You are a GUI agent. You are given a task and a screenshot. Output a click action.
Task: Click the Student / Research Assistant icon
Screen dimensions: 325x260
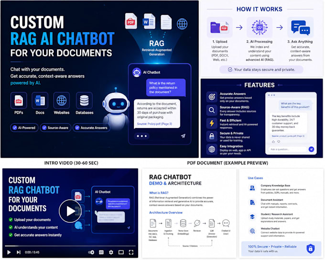point(252,217)
